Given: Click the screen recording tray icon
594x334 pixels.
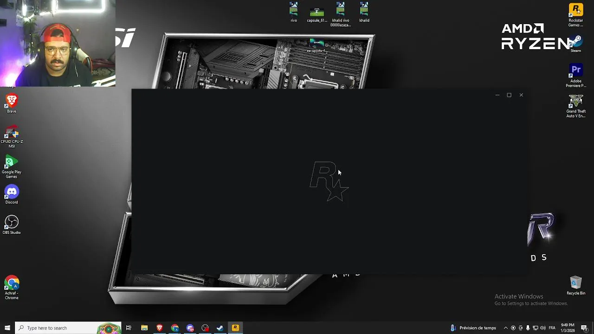Looking at the screenshot, I should coord(513,328).
